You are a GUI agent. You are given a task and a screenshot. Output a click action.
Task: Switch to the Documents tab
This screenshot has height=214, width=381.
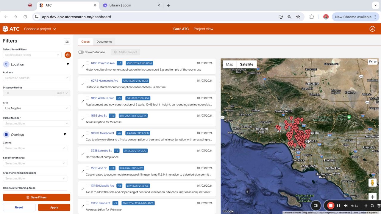coord(104,41)
